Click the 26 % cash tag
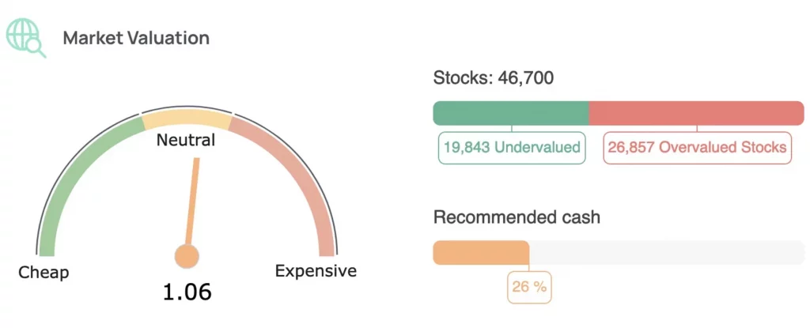Viewport: 810px width, 328px height. coord(529,288)
